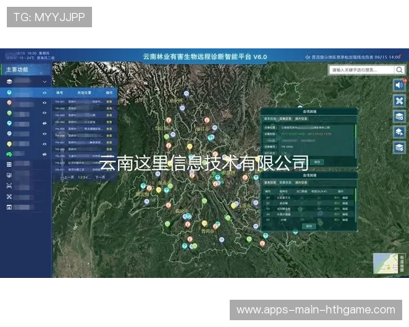Click device number YN-005 in table
Viewport: 409px width, 327px height.
point(60,129)
